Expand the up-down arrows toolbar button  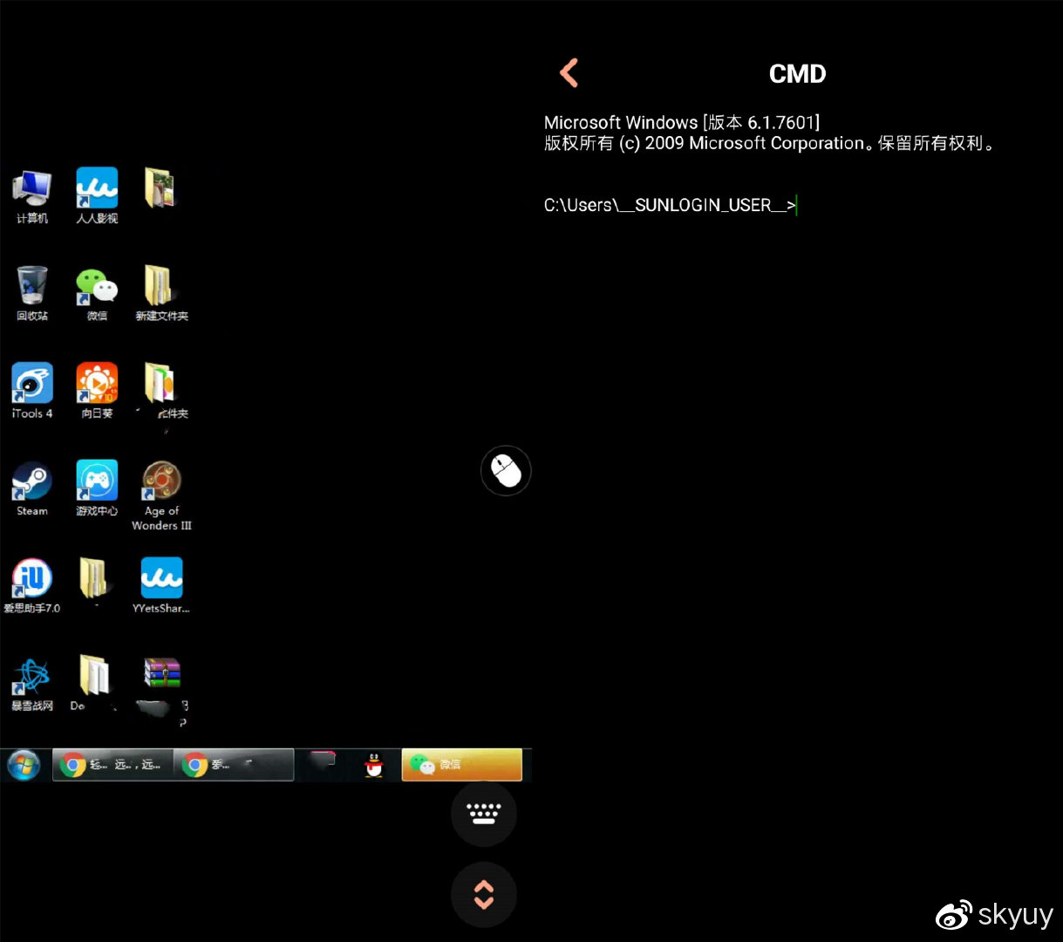pyautogui.click(x=484, y=895)
